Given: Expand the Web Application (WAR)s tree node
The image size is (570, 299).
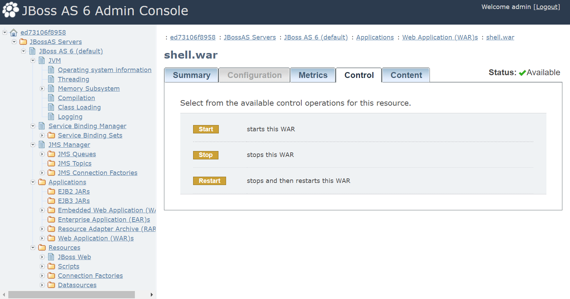Looking at the screenshot, I should click(x=42, y=238).
